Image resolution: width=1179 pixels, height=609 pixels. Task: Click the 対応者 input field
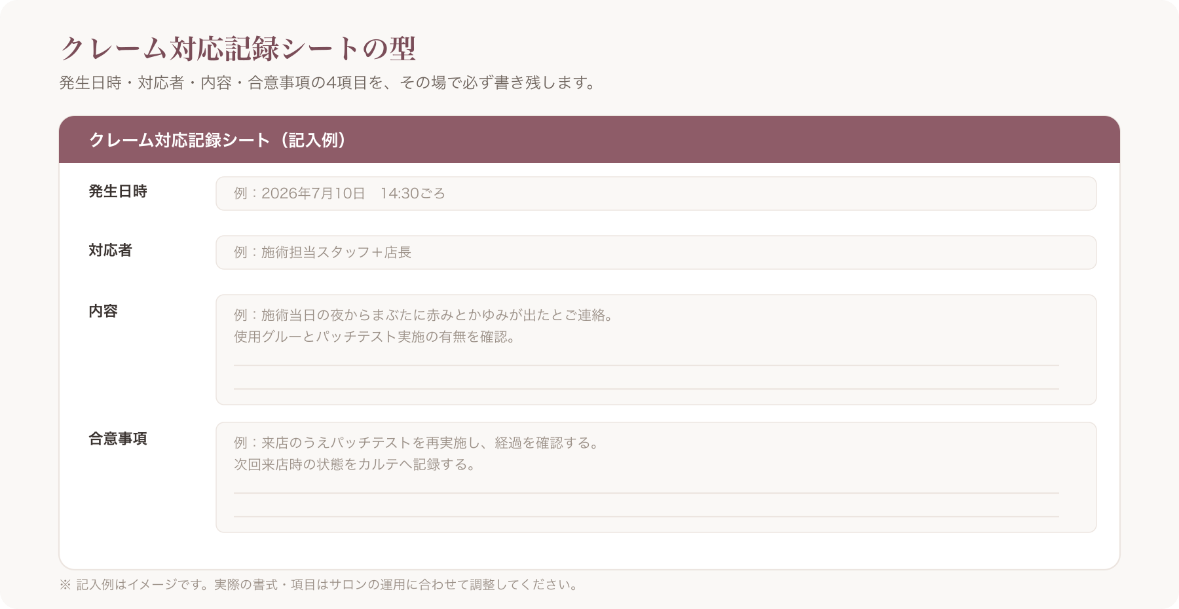point(656,252)
